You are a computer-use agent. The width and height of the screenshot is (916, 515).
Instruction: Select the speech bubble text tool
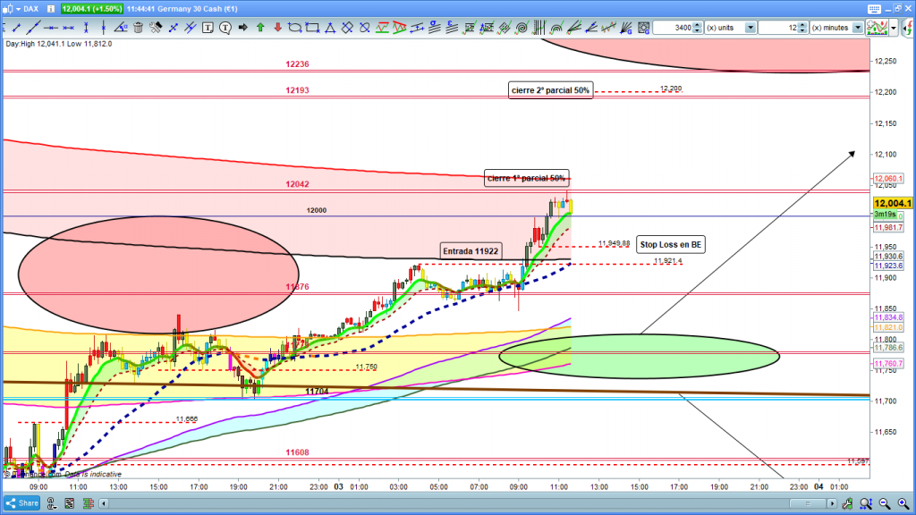[225, 28]
